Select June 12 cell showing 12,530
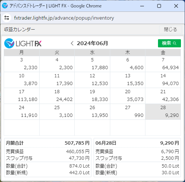The width and height of the screenshot is (185, 182). click(x=92, y=80)
